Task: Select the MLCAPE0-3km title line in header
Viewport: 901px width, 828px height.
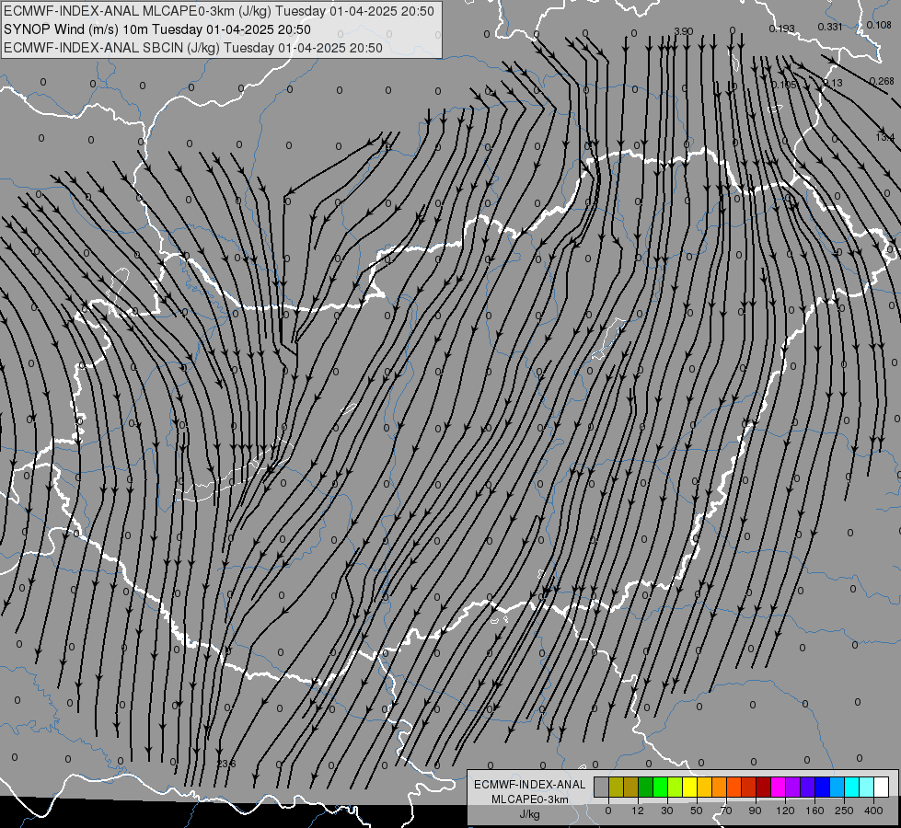Action: coord(219,11)
